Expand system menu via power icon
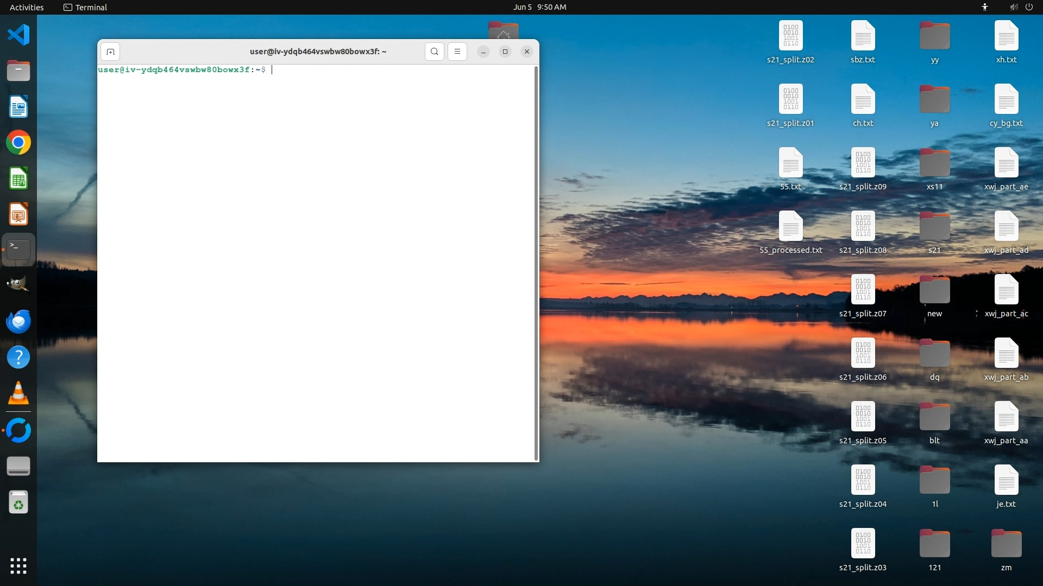Viewport: 1043px width, 586px height. pos(1029,7)
